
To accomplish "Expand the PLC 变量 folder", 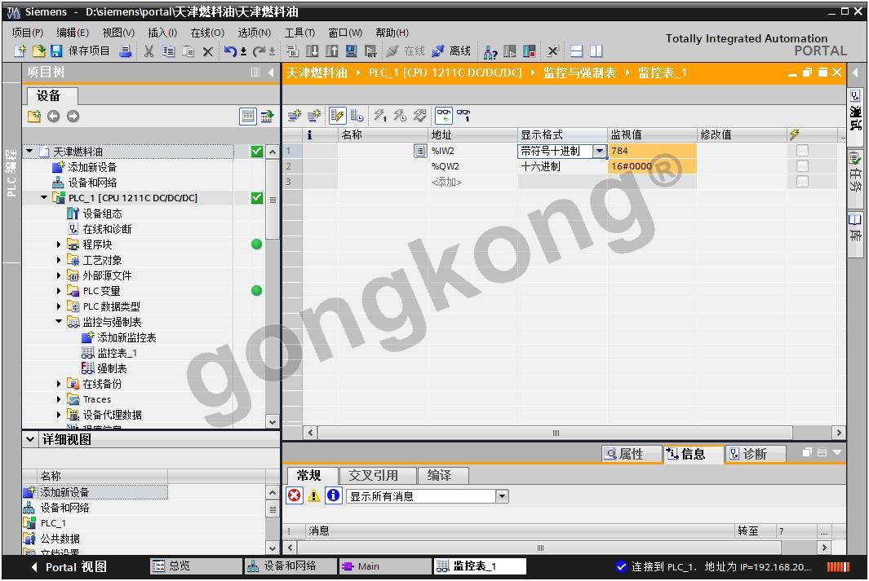I will pyautogui.click(x=59, y=290).
